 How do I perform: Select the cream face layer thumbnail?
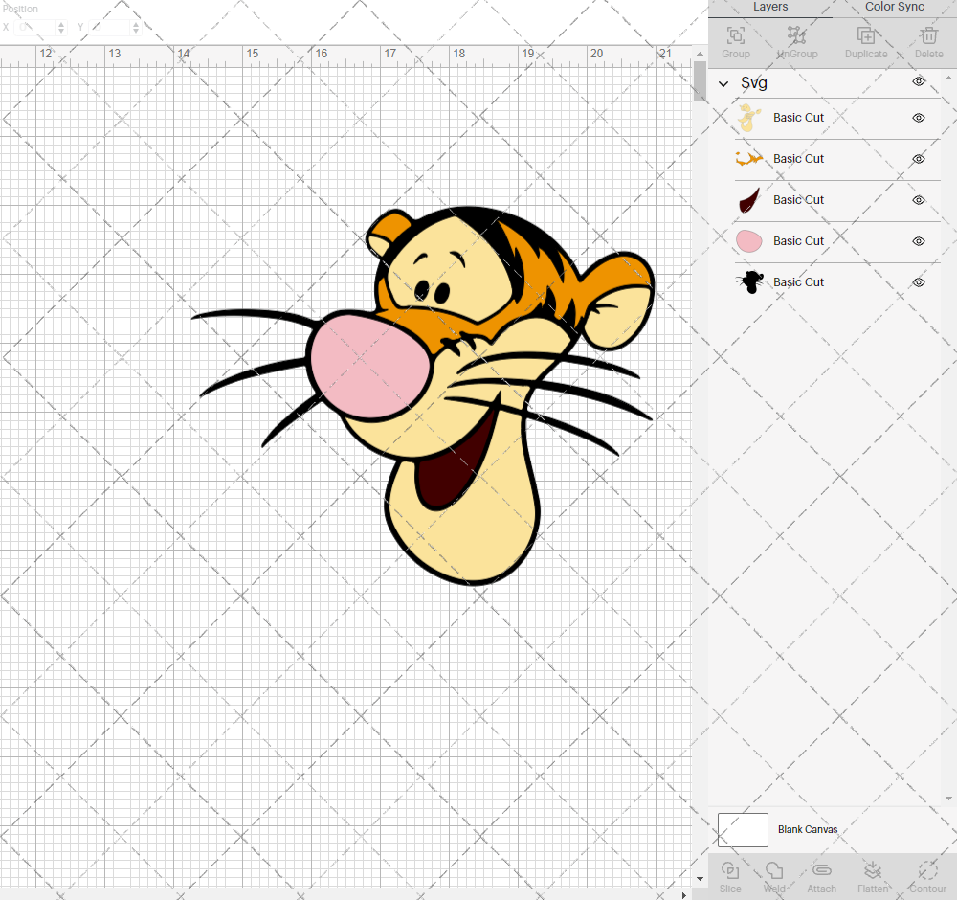749,118
